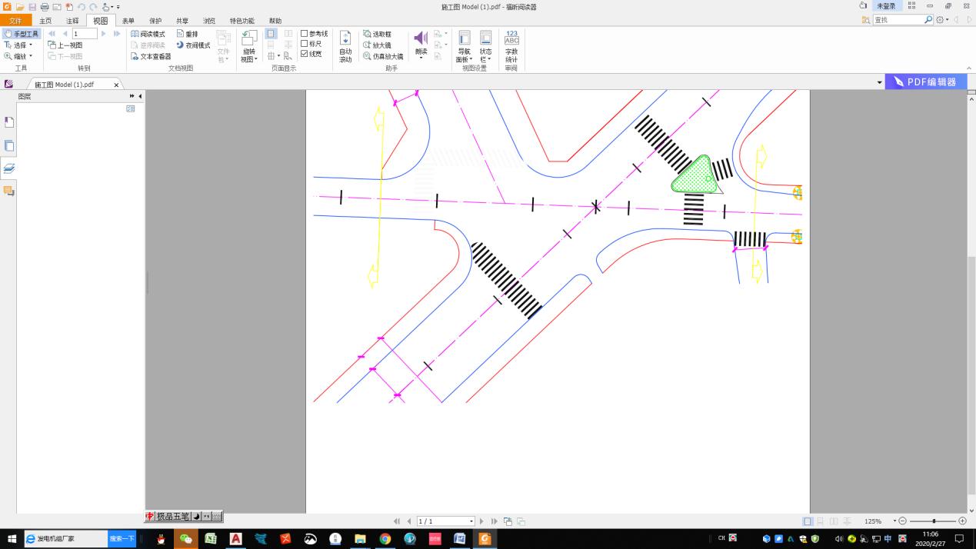
Task: Open the 文件 file menu
Action: pyautogui.click(x=15, y=21)
